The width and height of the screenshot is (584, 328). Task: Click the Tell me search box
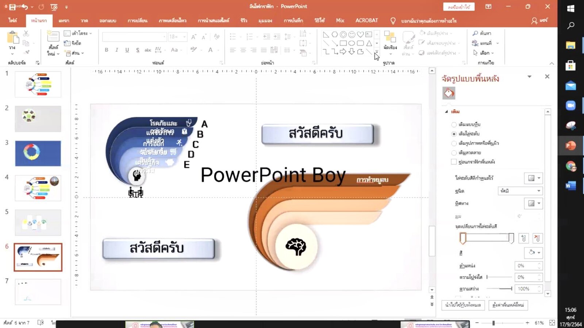[x=429, y=21]
